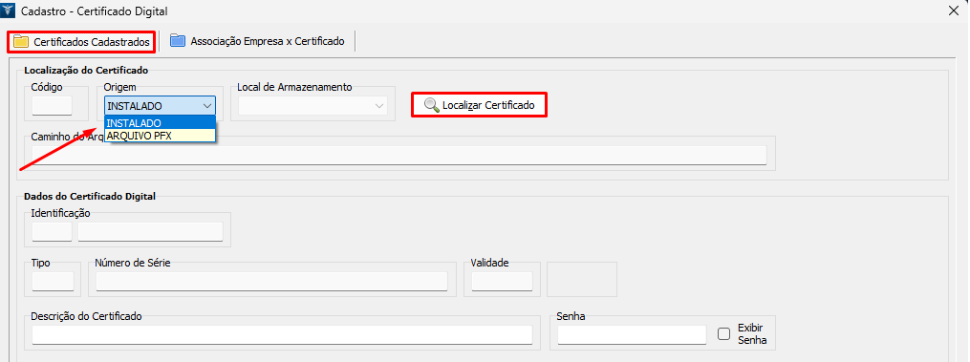This screenshot has width=970, height=362.
Task: Click the Tipo field
Action: click(54, 281)
